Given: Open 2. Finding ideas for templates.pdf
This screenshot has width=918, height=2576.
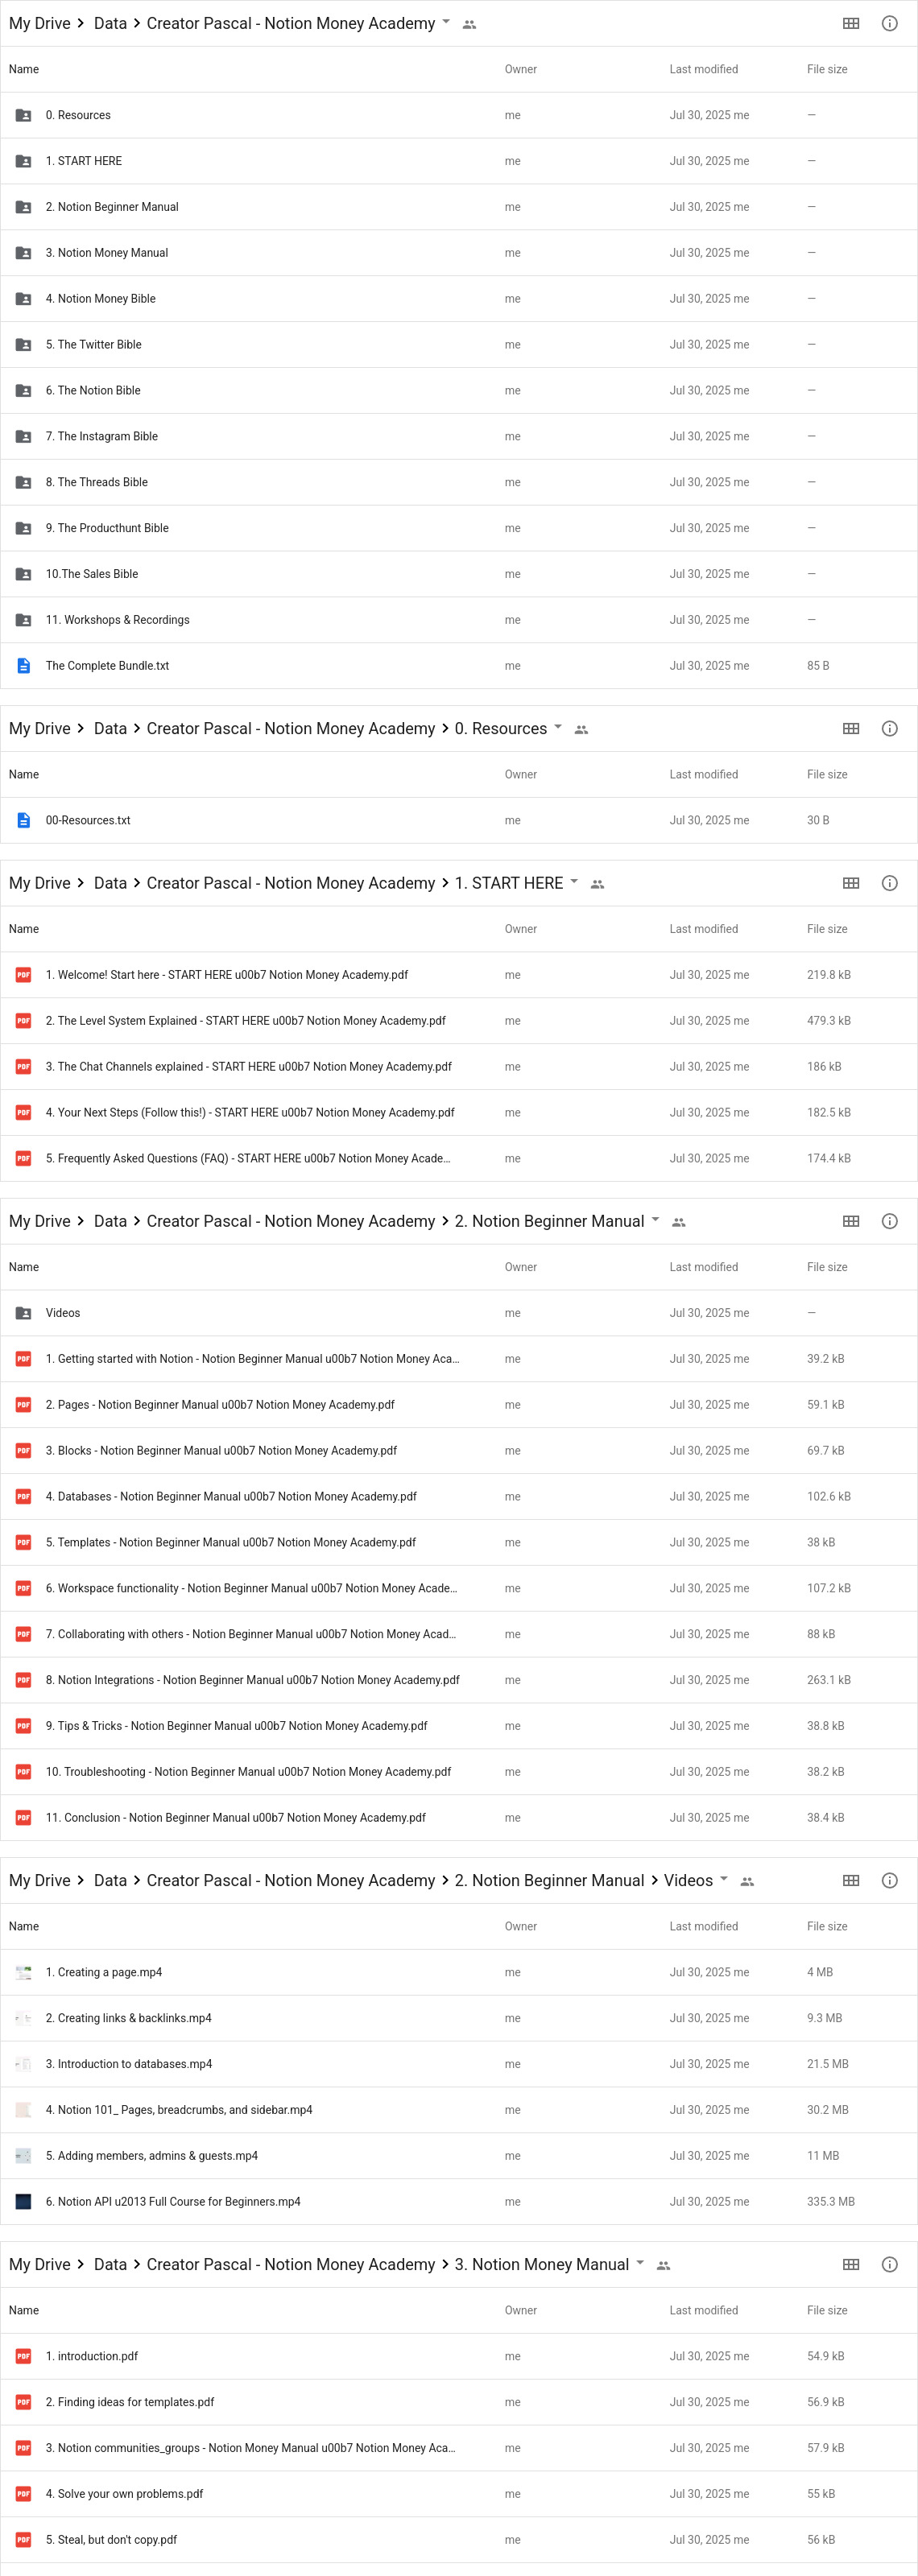Looking at the screenshot, I should point(130,2403).
